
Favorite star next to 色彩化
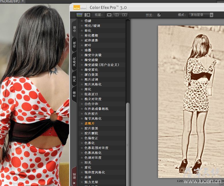(82, 143)
